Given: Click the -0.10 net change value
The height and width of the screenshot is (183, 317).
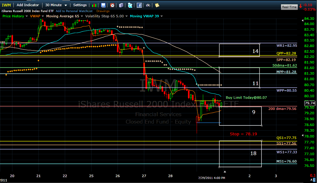Looking at the screenshot, I should (308, 5).
